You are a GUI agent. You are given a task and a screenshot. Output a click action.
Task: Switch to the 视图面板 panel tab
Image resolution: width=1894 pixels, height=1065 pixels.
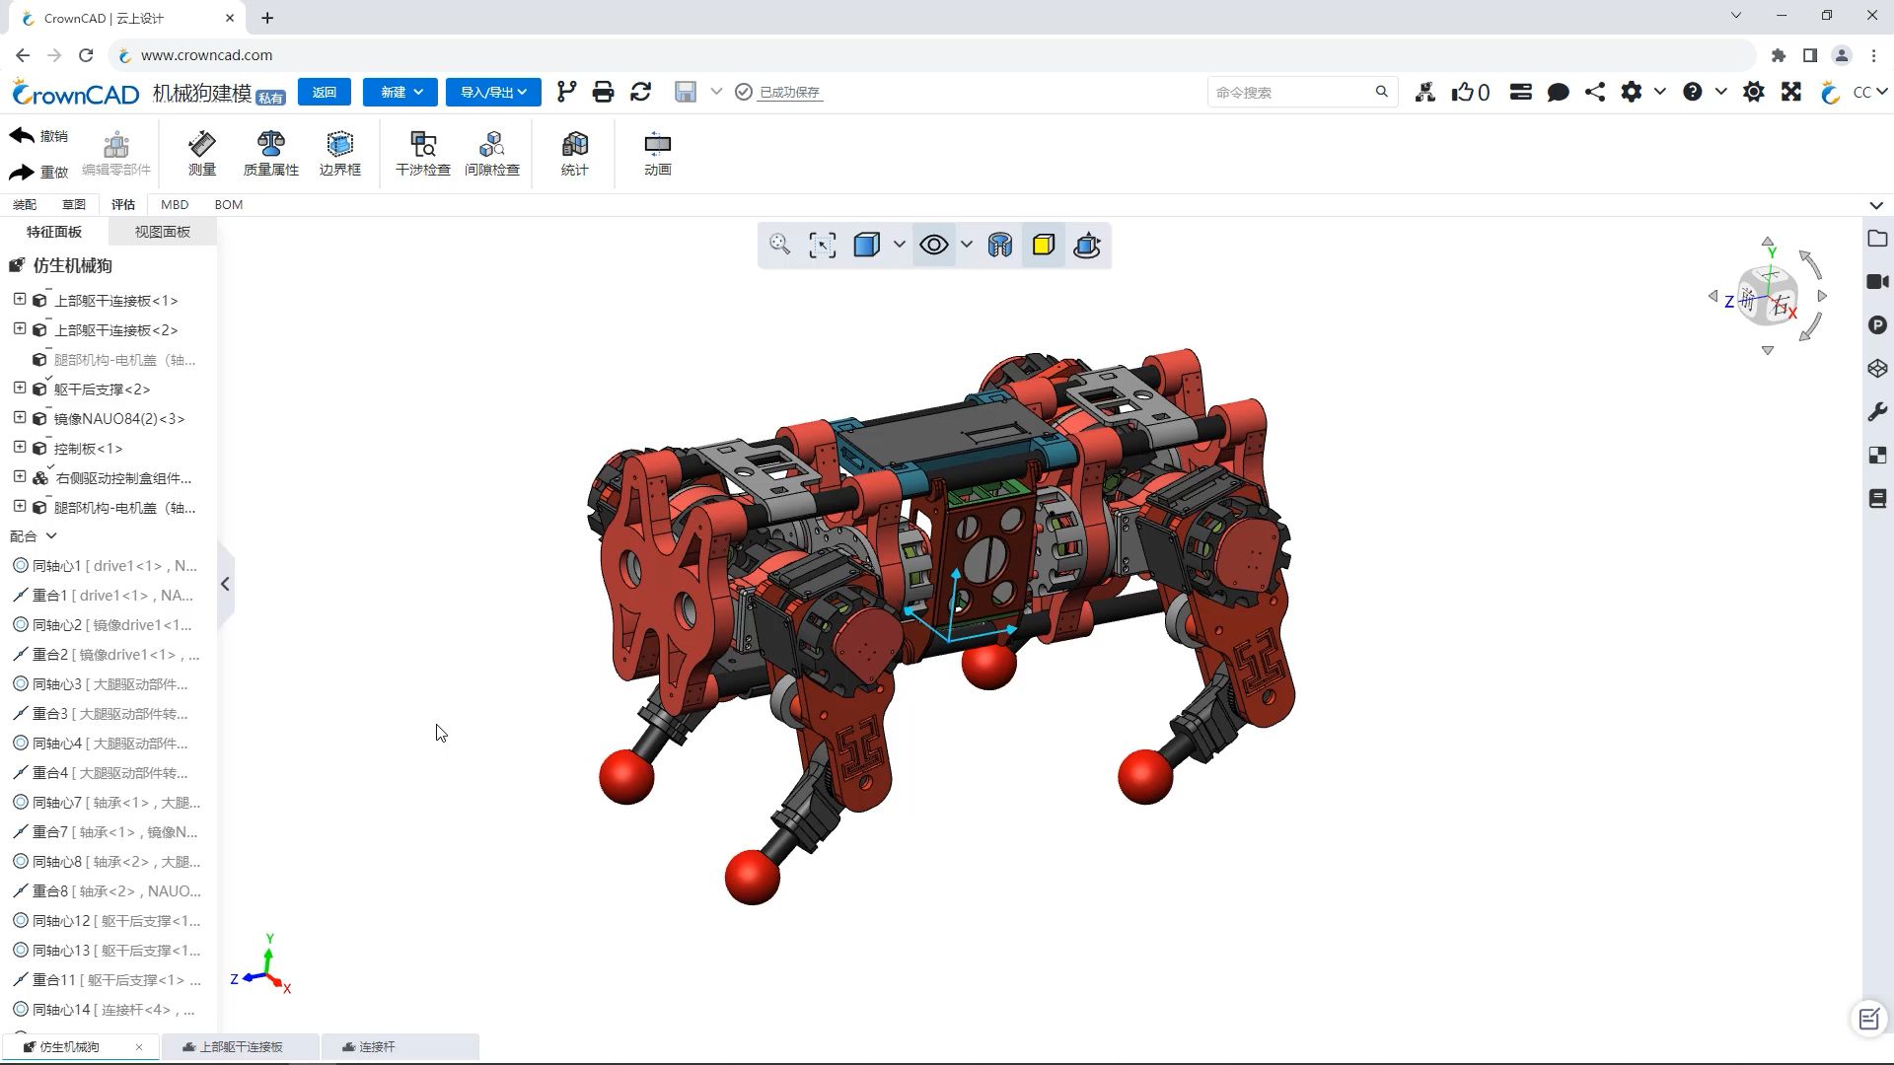tap(162, 232)
